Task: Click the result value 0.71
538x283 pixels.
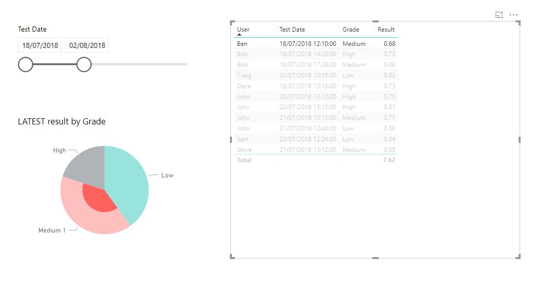Action: (x=389, y=117)
